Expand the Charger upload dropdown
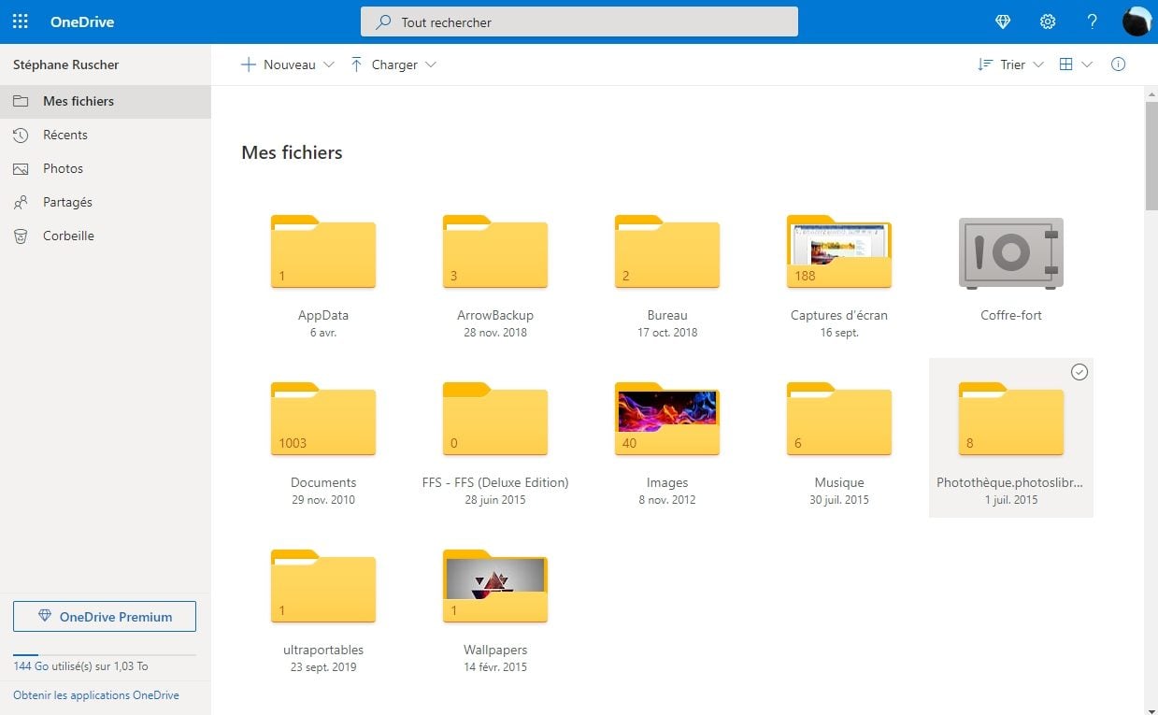1158x715 pixels. coord(393,64)
